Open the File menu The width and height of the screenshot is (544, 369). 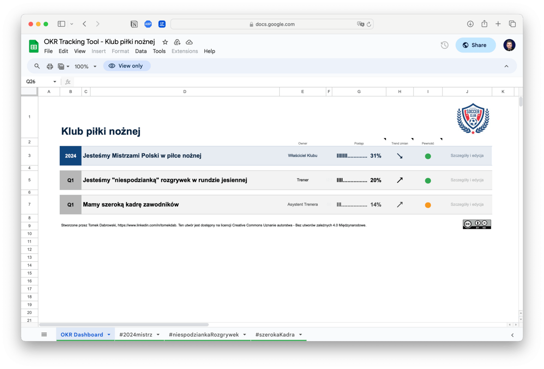(48, 51)
